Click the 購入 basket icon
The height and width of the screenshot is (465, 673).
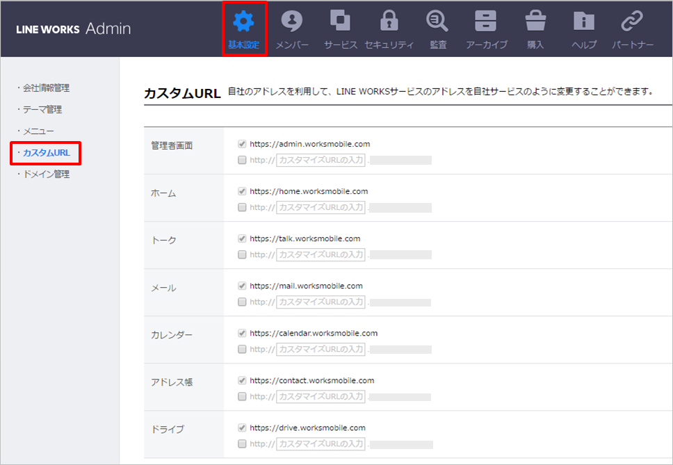click(535, 22)
